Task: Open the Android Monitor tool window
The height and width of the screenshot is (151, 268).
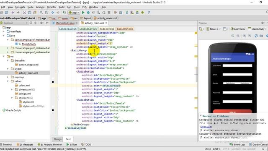Action: 49,144
